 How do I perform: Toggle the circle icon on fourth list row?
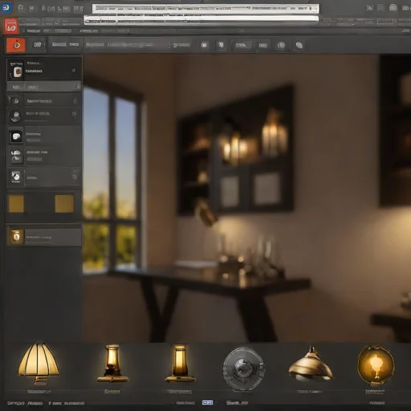pos(74,114)
